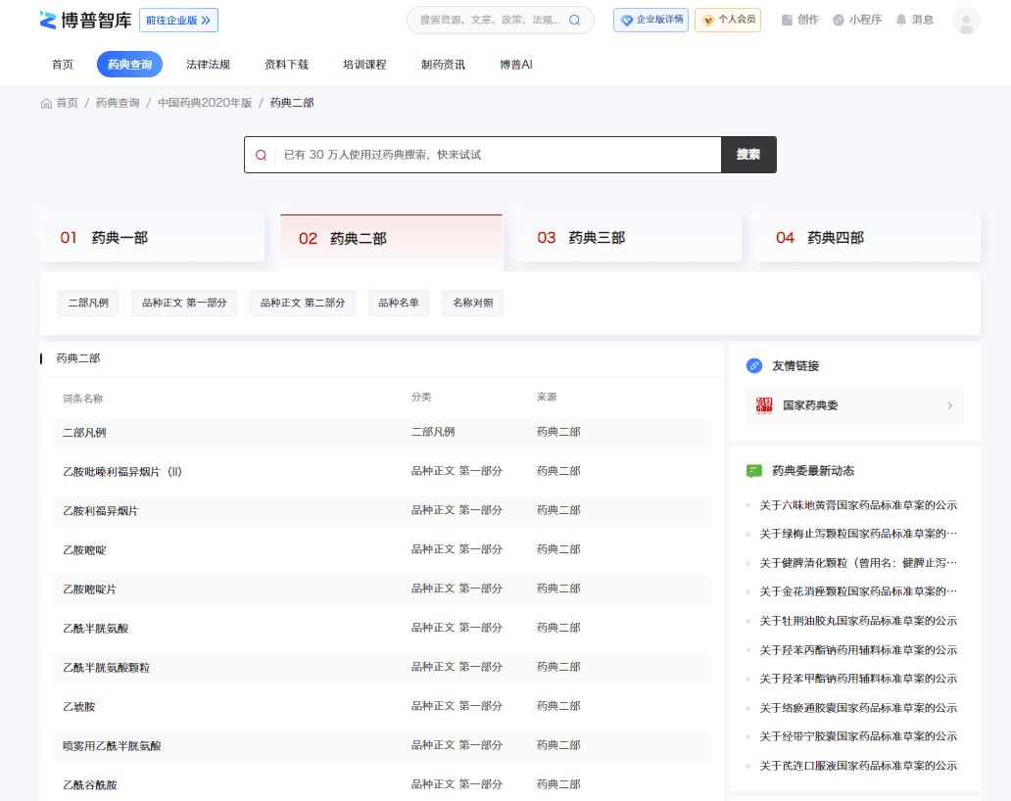
Task: Click the 个人会员 button
Action: [728, 20]
